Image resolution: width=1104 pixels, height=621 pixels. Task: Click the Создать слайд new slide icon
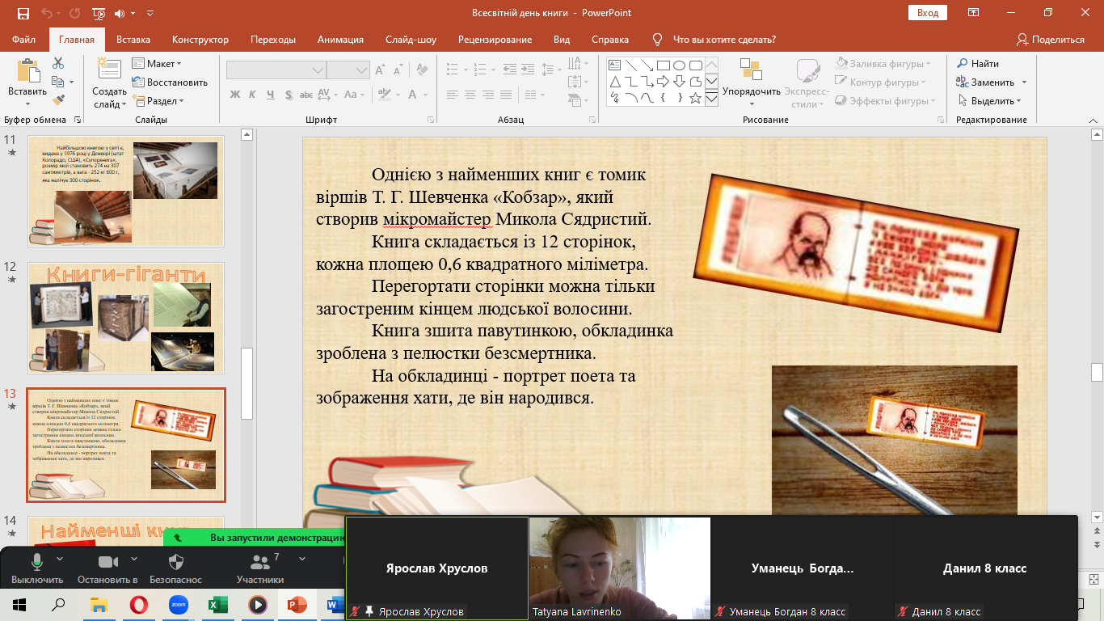109,70
